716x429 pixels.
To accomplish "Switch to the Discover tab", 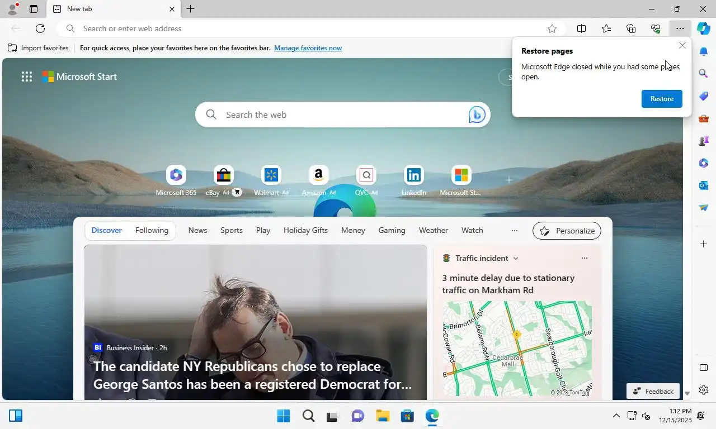I will [106, 230].
